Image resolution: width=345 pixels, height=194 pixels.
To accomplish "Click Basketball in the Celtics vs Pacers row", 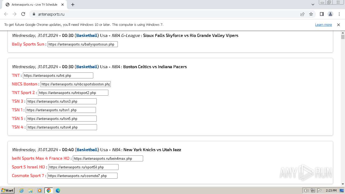I will (87, 67).
